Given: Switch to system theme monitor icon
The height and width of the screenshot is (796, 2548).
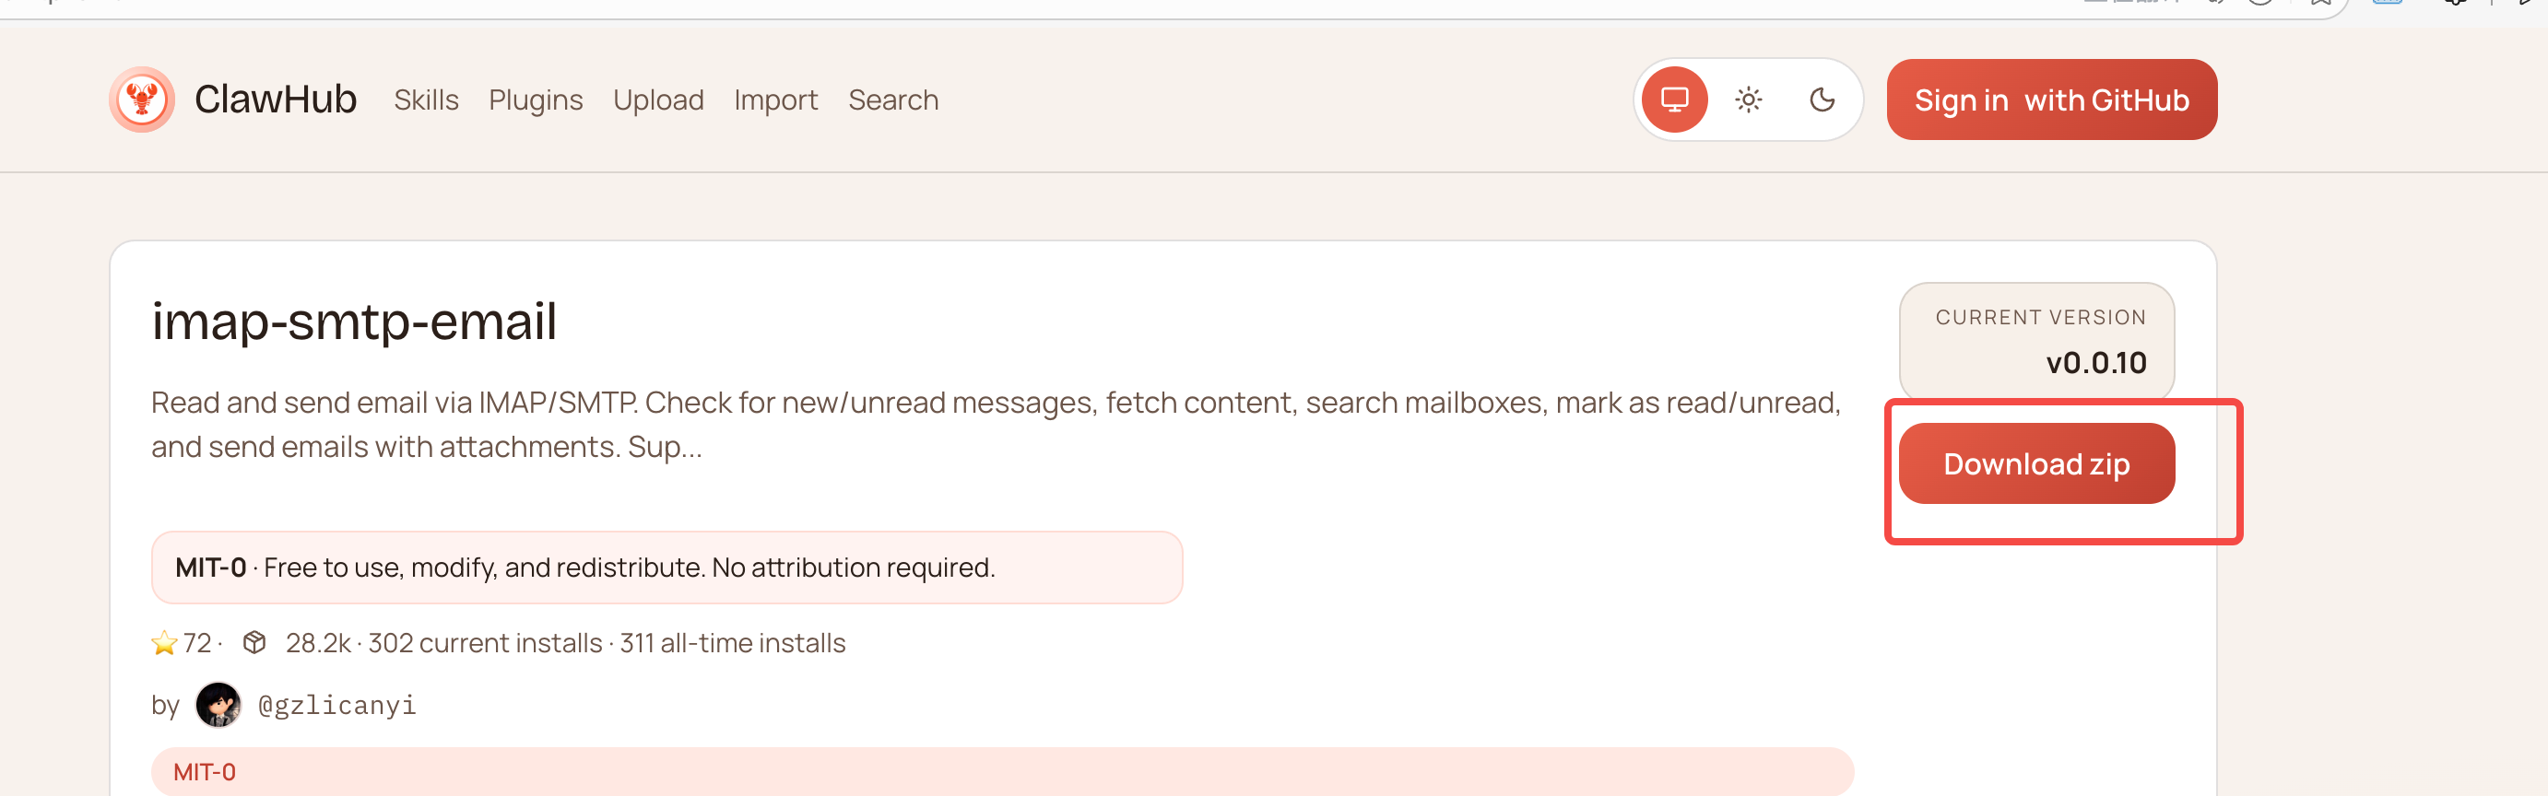Looking at the screenshot, I should 1673,99.
